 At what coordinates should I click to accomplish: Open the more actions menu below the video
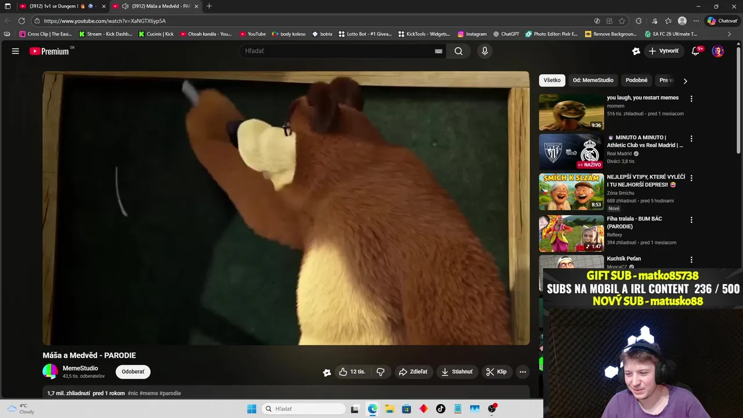[522, 372]
